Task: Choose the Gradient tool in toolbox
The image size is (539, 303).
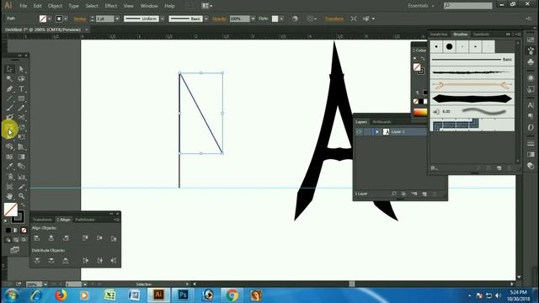Action: tap(21, 157)
